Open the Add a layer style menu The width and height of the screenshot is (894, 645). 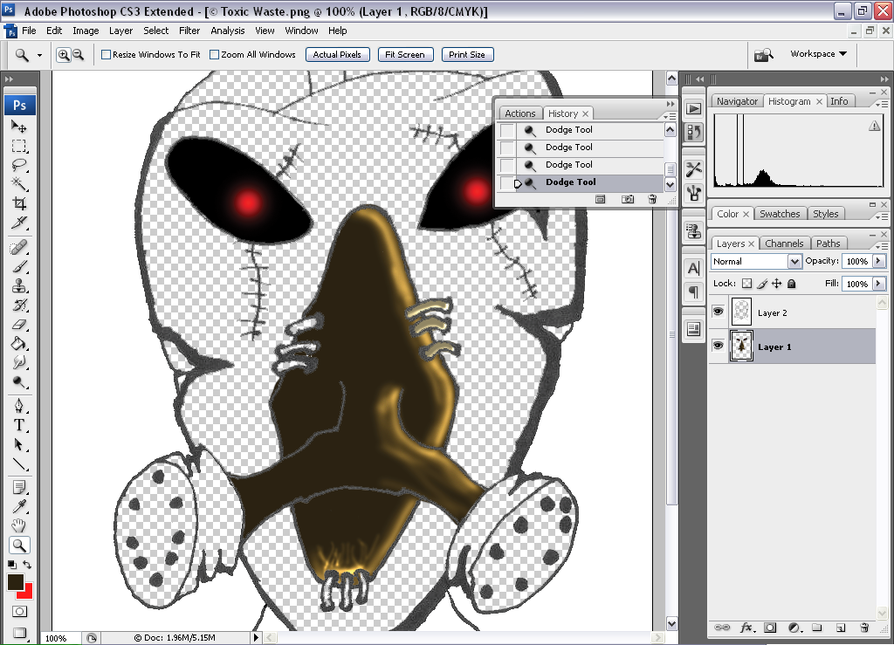coord(747,628)
